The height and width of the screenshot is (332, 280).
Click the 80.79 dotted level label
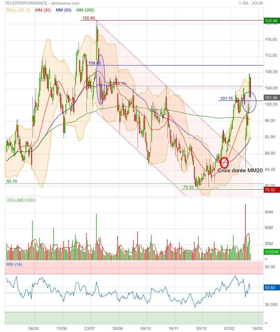pos(12,181)
